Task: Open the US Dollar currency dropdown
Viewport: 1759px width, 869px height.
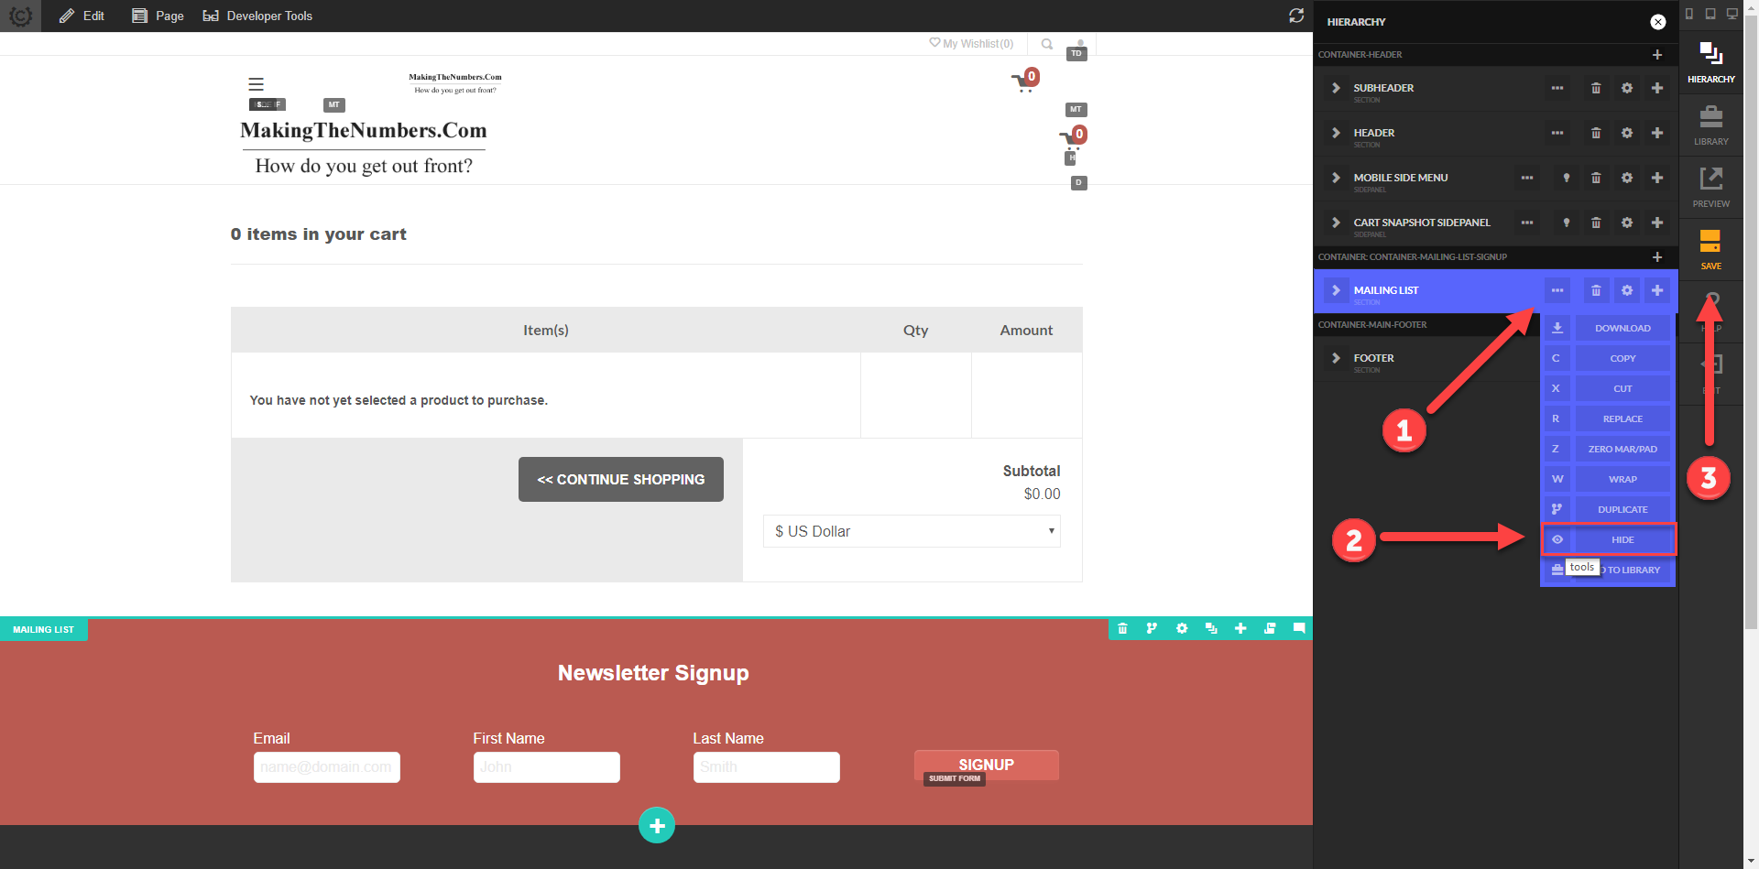Action: pos(912,531)
